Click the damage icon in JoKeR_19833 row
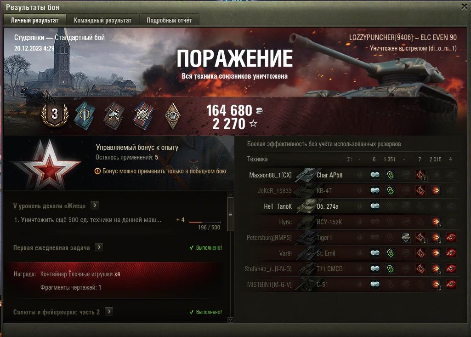 click(436, 191)
